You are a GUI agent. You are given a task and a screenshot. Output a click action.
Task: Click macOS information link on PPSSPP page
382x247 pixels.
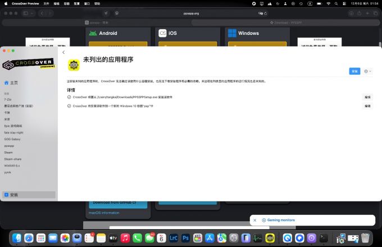104,213
